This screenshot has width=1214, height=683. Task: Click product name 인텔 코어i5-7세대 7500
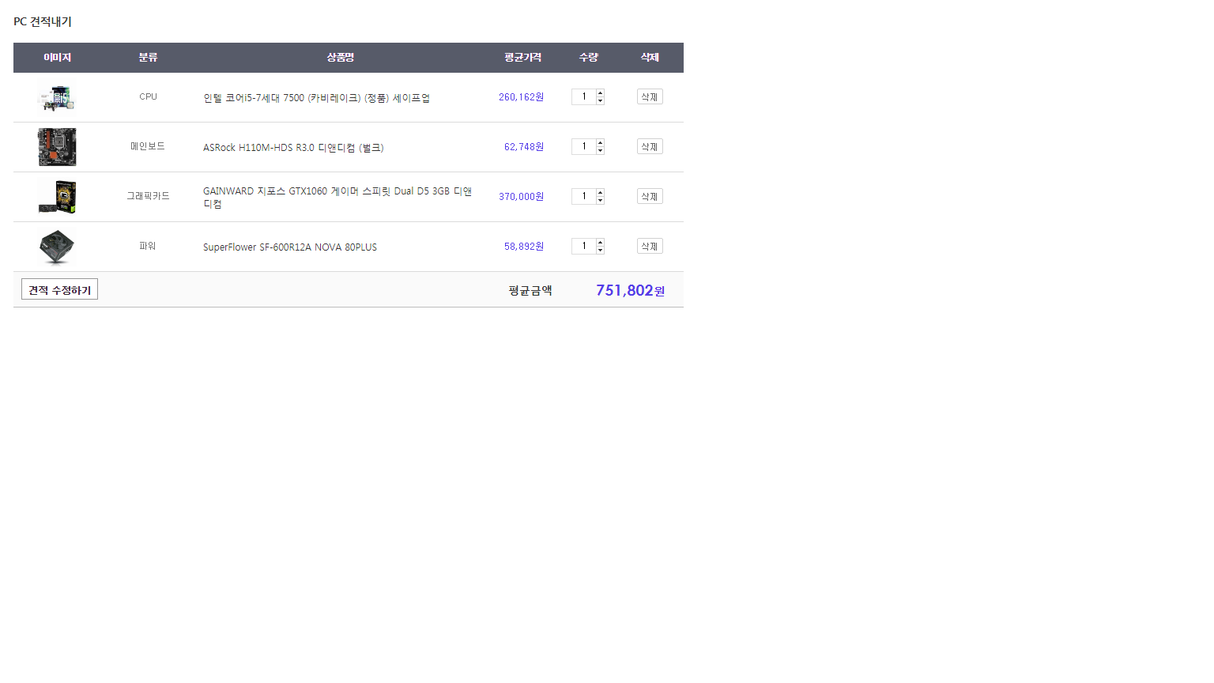(x=316, y=98)
